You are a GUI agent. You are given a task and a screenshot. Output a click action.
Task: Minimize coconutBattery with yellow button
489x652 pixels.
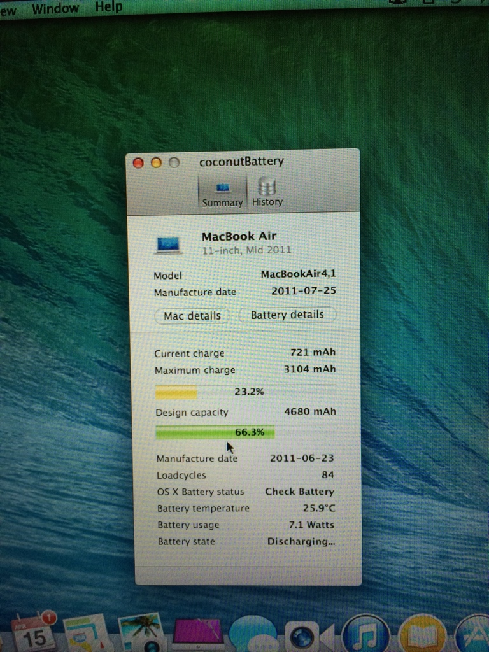coord(157,162)
